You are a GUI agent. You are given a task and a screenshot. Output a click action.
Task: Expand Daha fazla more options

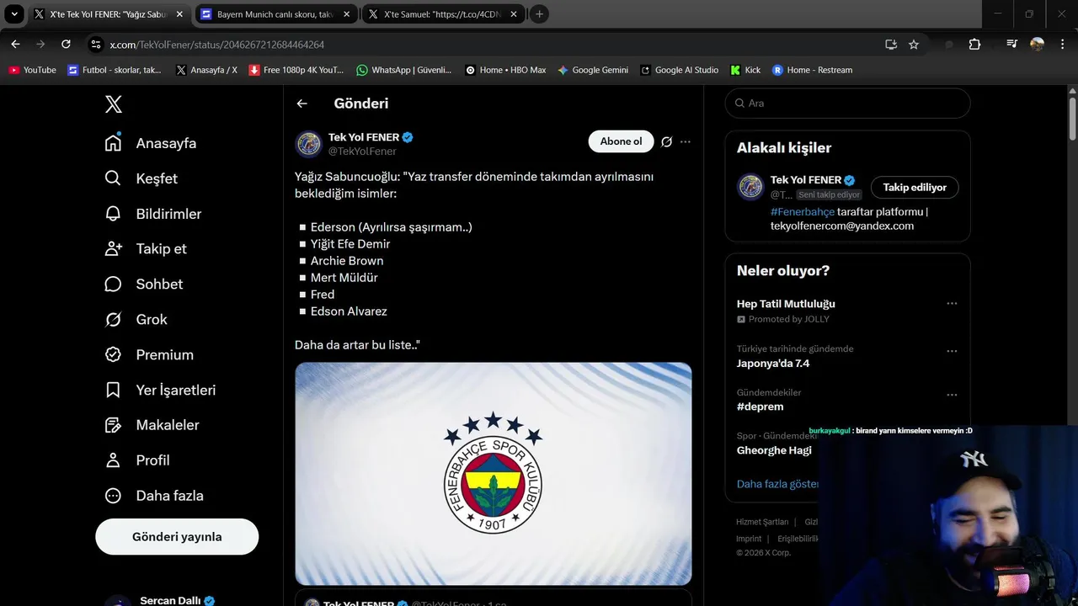click(x=154, y=496)
